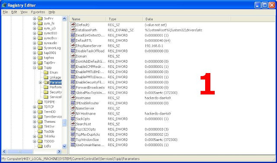Viewport: 277px width, 163px height.
Task: Select the GlobalMaxTcpWin... value name
Action: pyautogui.click(x=90, y=93)
